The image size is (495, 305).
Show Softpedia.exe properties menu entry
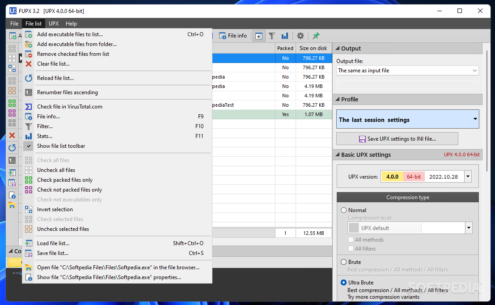click(117, 277)
